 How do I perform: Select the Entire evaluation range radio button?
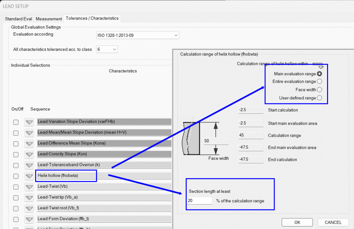(319, 82)
